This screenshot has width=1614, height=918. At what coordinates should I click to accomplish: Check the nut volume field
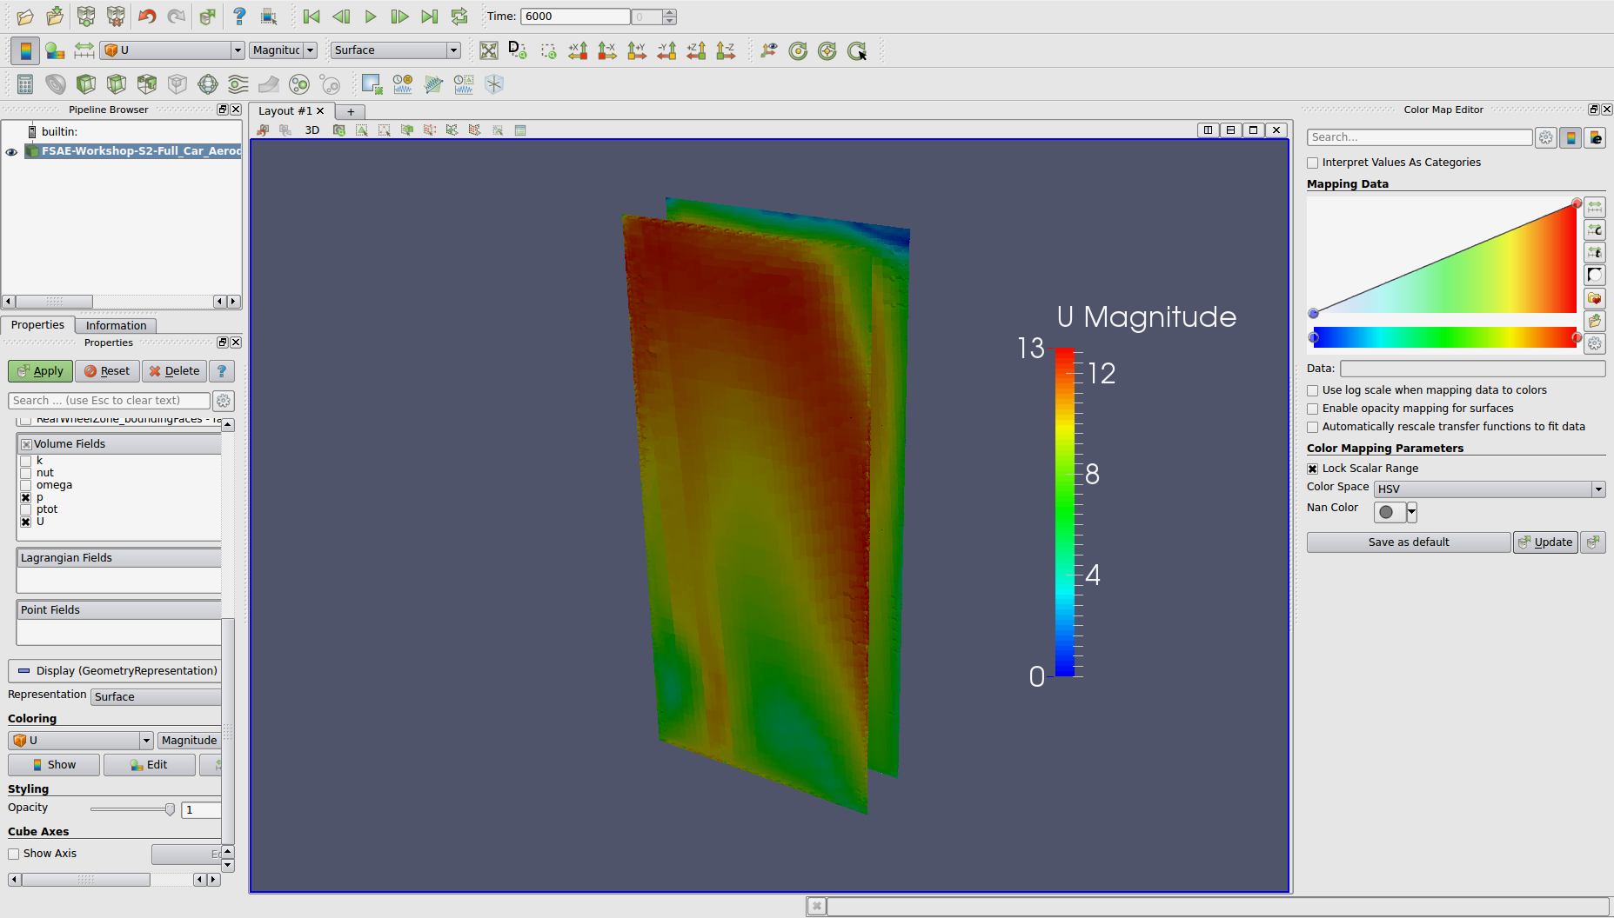coord(26,473)
